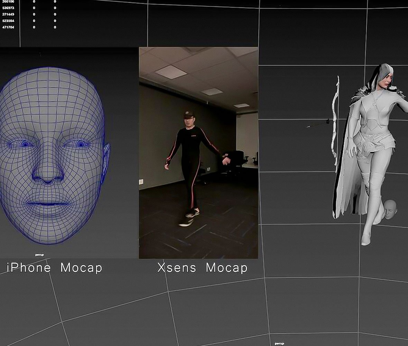This screenshot has height=346, width=408.
Task: Click the persp label at the viewport bottom
Action: (279, 343)
